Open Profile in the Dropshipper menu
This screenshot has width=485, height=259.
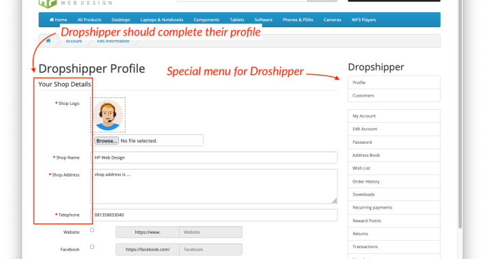click(394, 82)
